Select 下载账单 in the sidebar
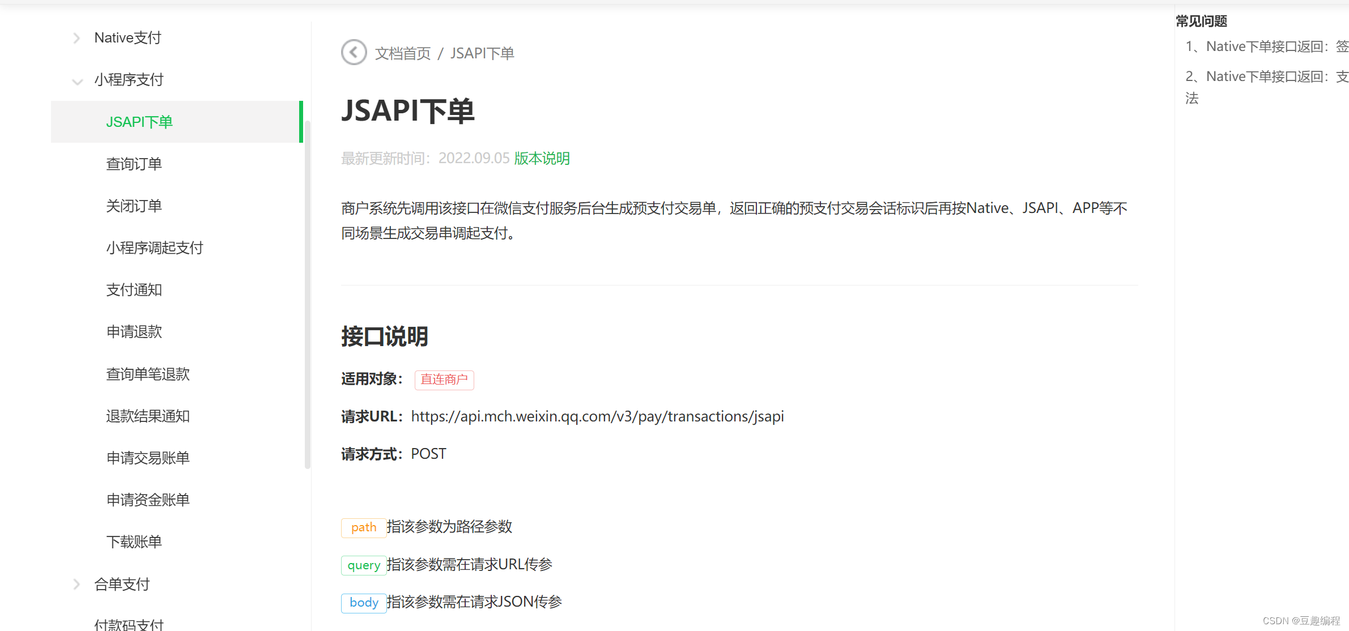The image size is (1349, 631). (x=134, y=542)
